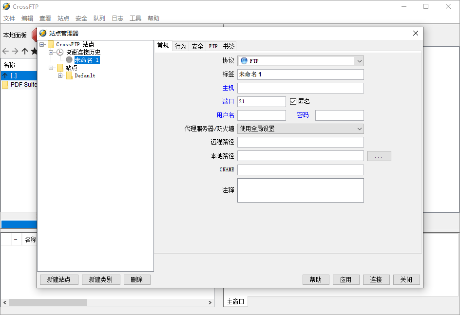
Task: Click the horizontal scrollbar thumb in bottom panel
Action: tap(48, 302)
